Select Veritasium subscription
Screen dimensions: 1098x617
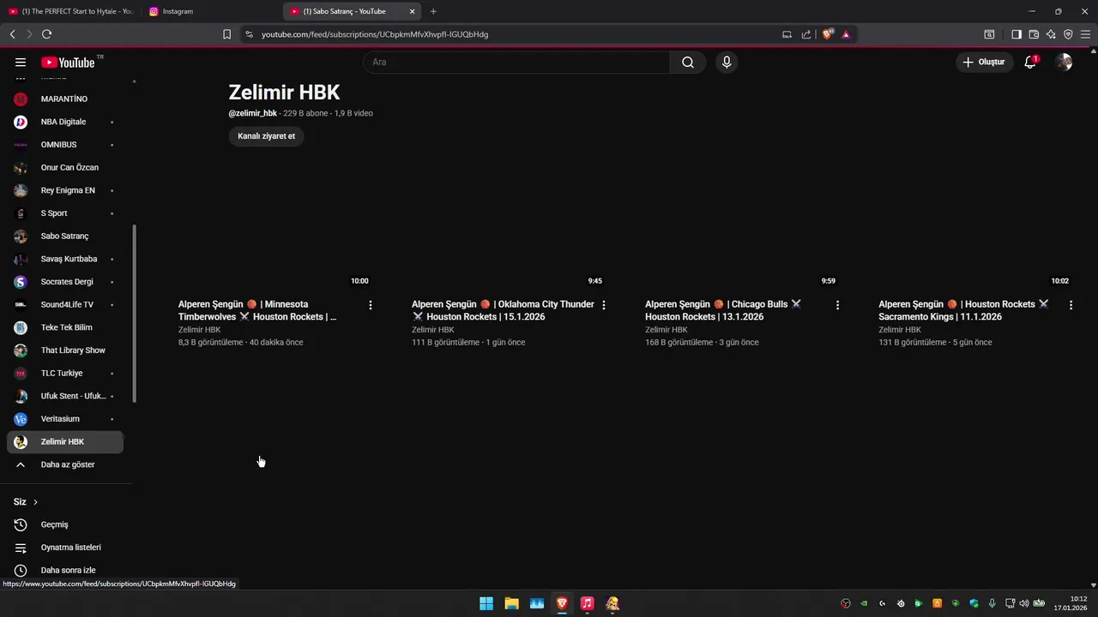coord(65,419)
